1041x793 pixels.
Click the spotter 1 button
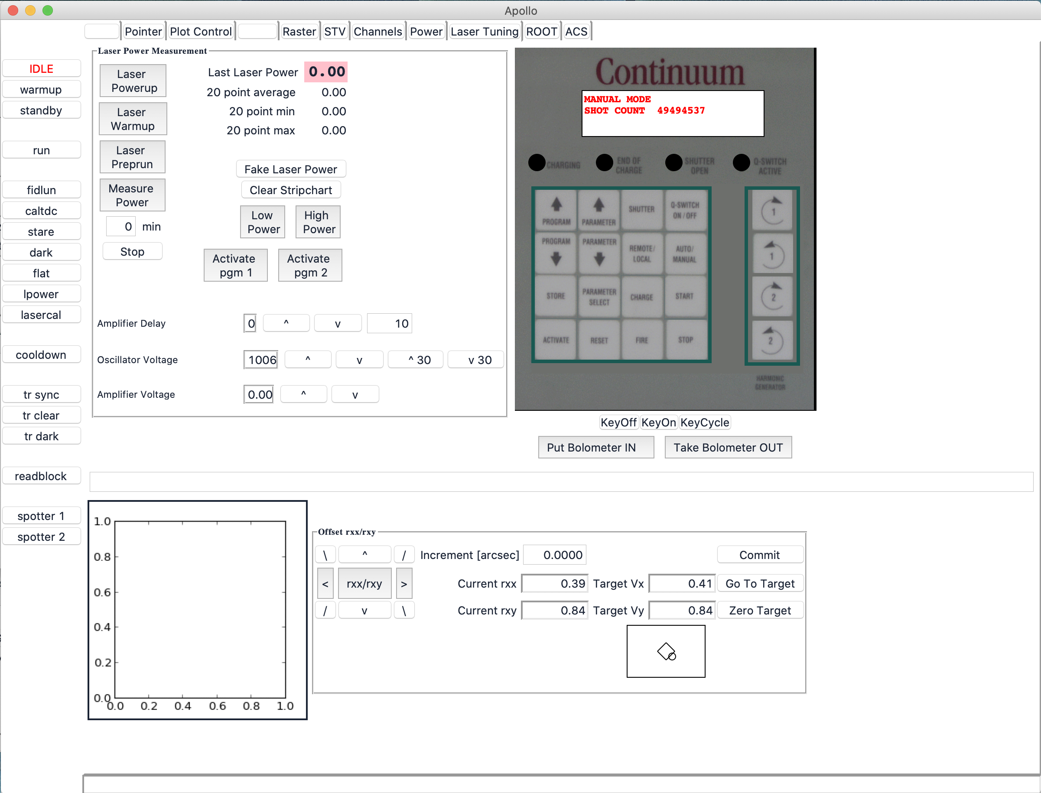[41, 516]
